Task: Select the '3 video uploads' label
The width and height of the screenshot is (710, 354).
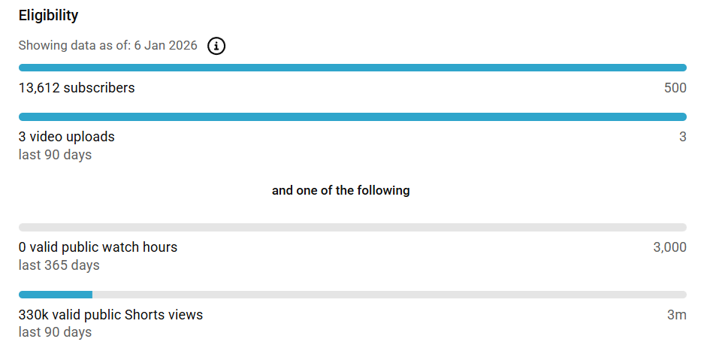Action: (x=67, y=137)
